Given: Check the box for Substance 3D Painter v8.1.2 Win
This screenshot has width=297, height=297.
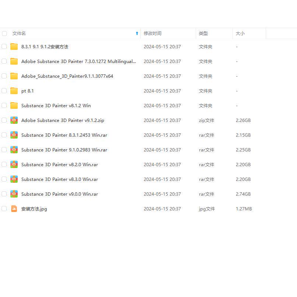Looking at the screenshot, I should tap(4, 105).
